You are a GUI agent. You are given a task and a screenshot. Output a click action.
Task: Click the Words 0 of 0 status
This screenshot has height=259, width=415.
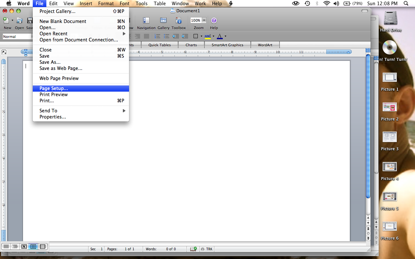(165, 249)
